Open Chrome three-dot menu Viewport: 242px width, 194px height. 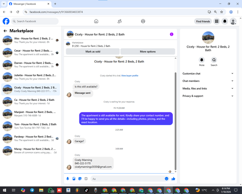point(238,12)
